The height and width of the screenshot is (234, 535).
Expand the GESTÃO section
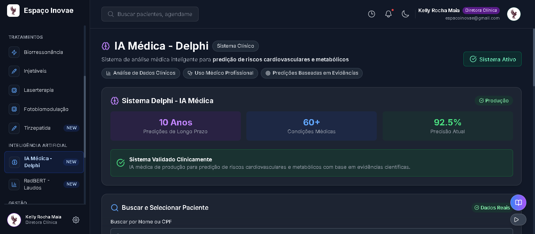tap(17, 203)
